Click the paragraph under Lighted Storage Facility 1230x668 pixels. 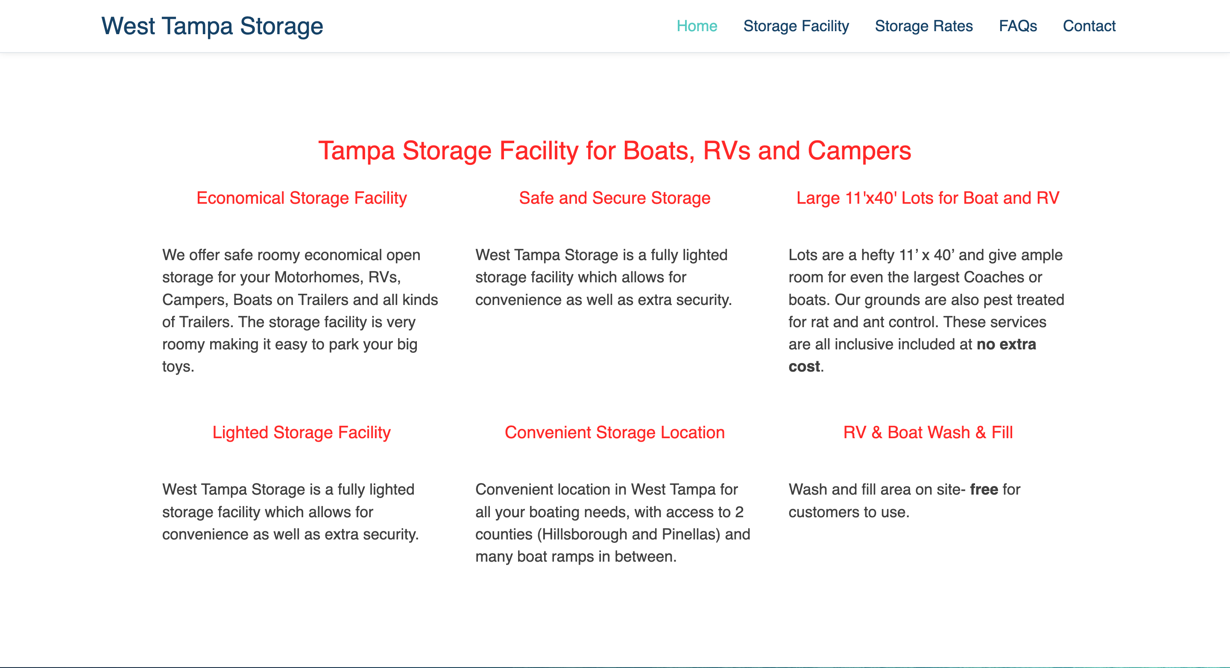(x=290, y=512)
